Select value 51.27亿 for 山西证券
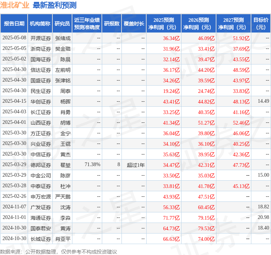271x255 pixels. click(206, 122)
